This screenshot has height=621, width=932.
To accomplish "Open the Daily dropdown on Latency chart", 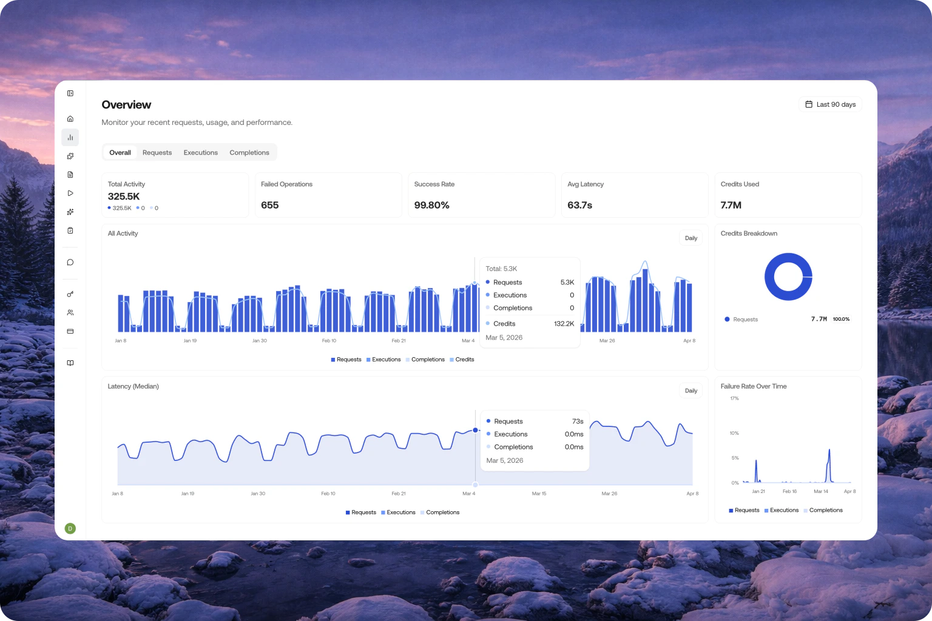I will click(691, 391).
